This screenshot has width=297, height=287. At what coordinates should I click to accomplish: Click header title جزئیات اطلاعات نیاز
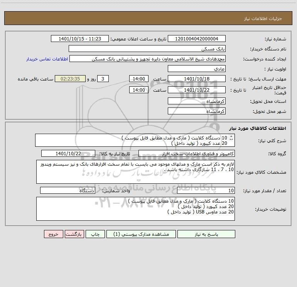pyautogui.click(x=263, y=18)
